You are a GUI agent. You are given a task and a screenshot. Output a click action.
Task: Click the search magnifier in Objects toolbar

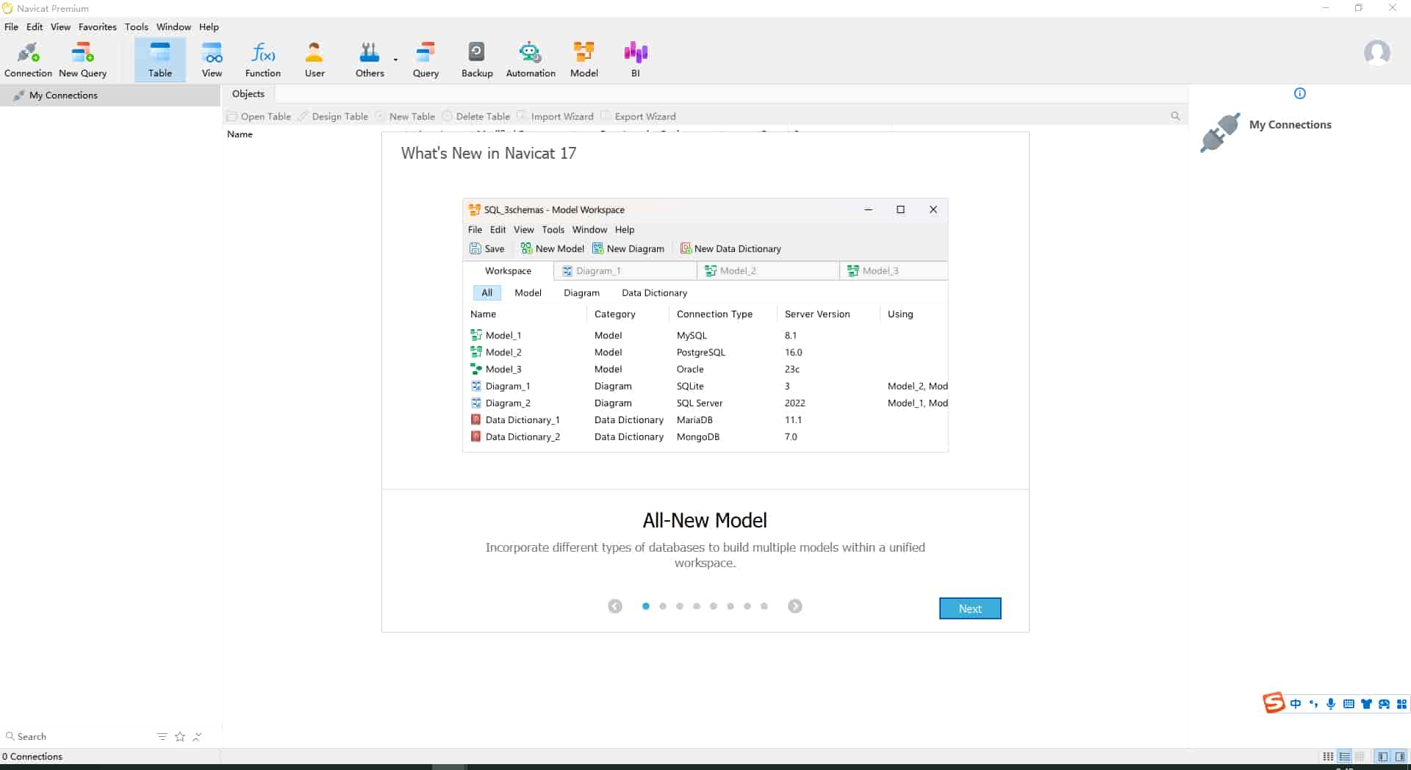tap(1175, 116)
